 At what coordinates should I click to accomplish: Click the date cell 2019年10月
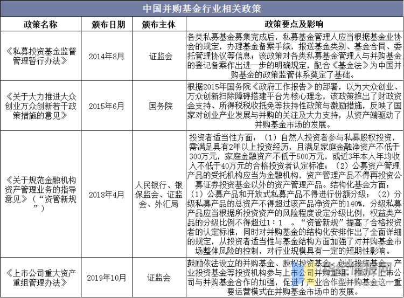pos(107,278)
